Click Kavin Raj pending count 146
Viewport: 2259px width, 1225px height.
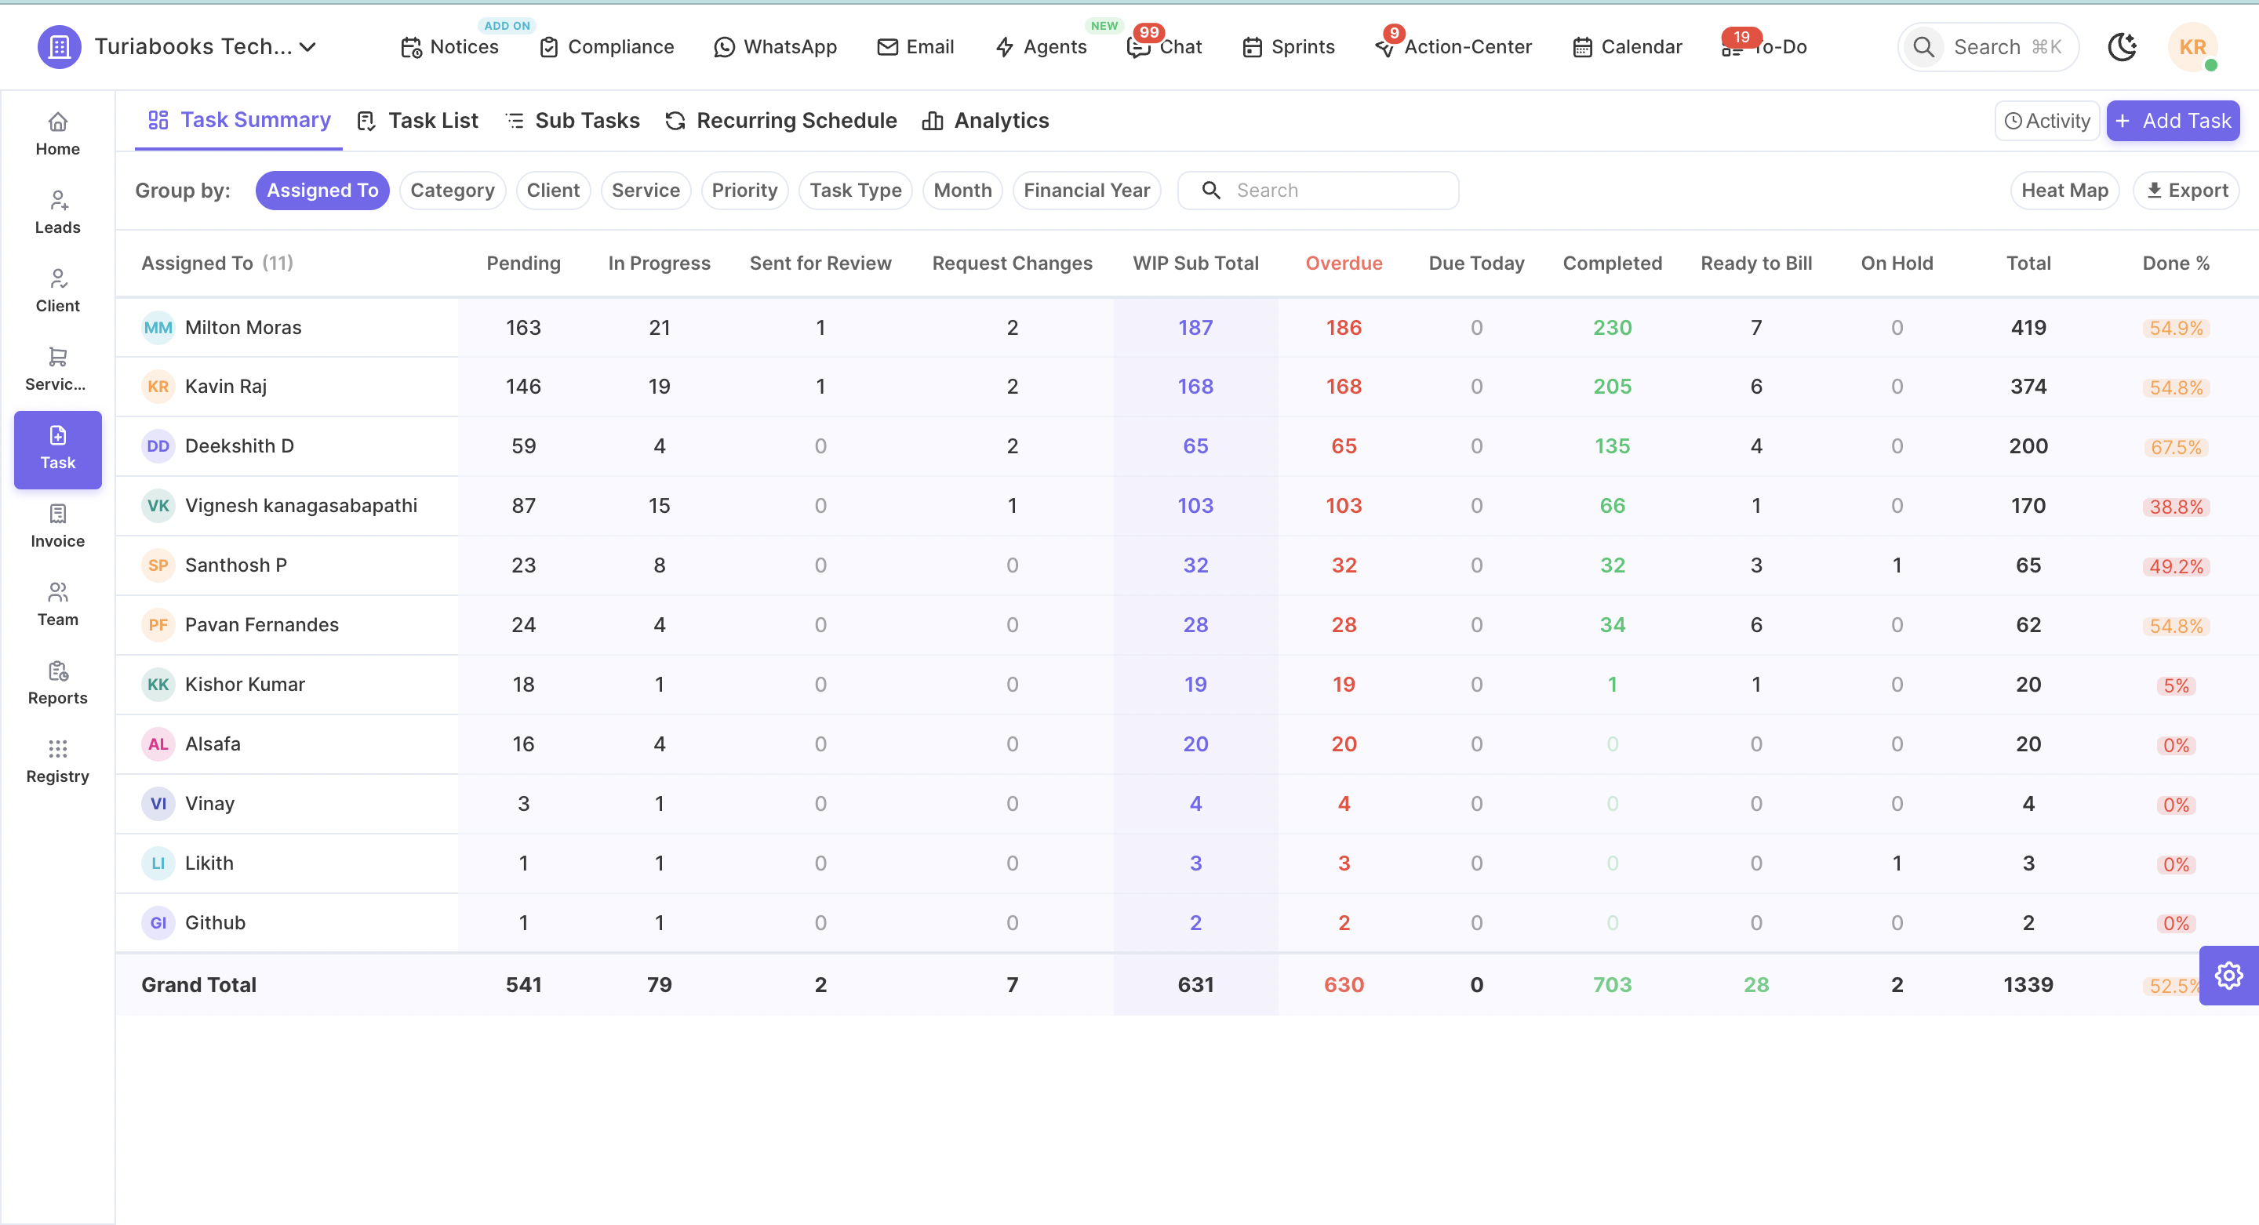(523, 387)
